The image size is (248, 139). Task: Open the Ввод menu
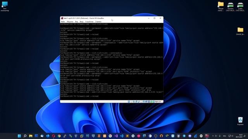(x=81, y=22)
